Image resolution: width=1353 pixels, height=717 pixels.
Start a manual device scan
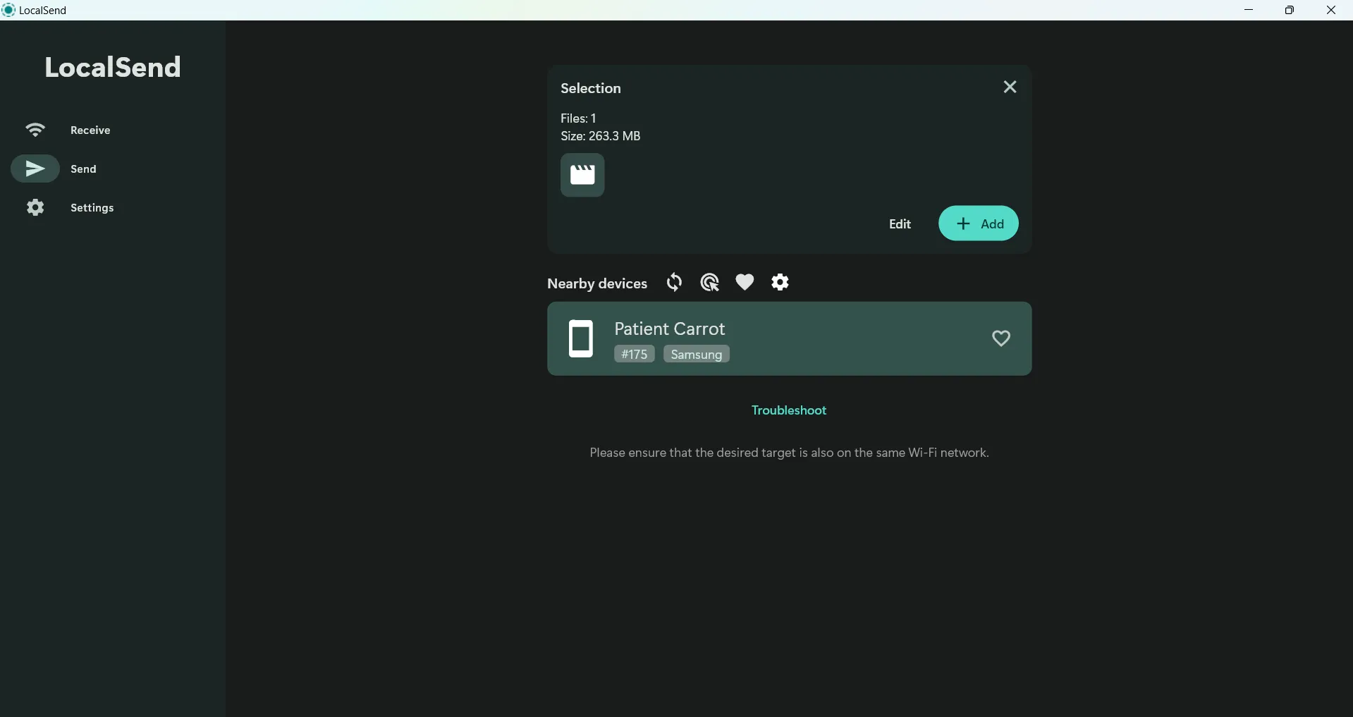(x=709, y=282)
